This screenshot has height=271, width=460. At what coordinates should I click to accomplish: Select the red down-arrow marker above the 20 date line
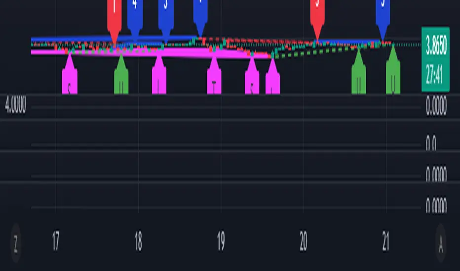click(x=317, y=19)
